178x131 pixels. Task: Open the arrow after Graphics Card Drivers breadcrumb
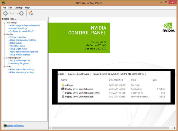point(91,74)
